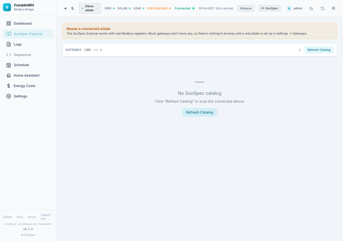Click the 19:04 AEDT device time
Viewport: 343px width, 241px height.
click(216, 8)
